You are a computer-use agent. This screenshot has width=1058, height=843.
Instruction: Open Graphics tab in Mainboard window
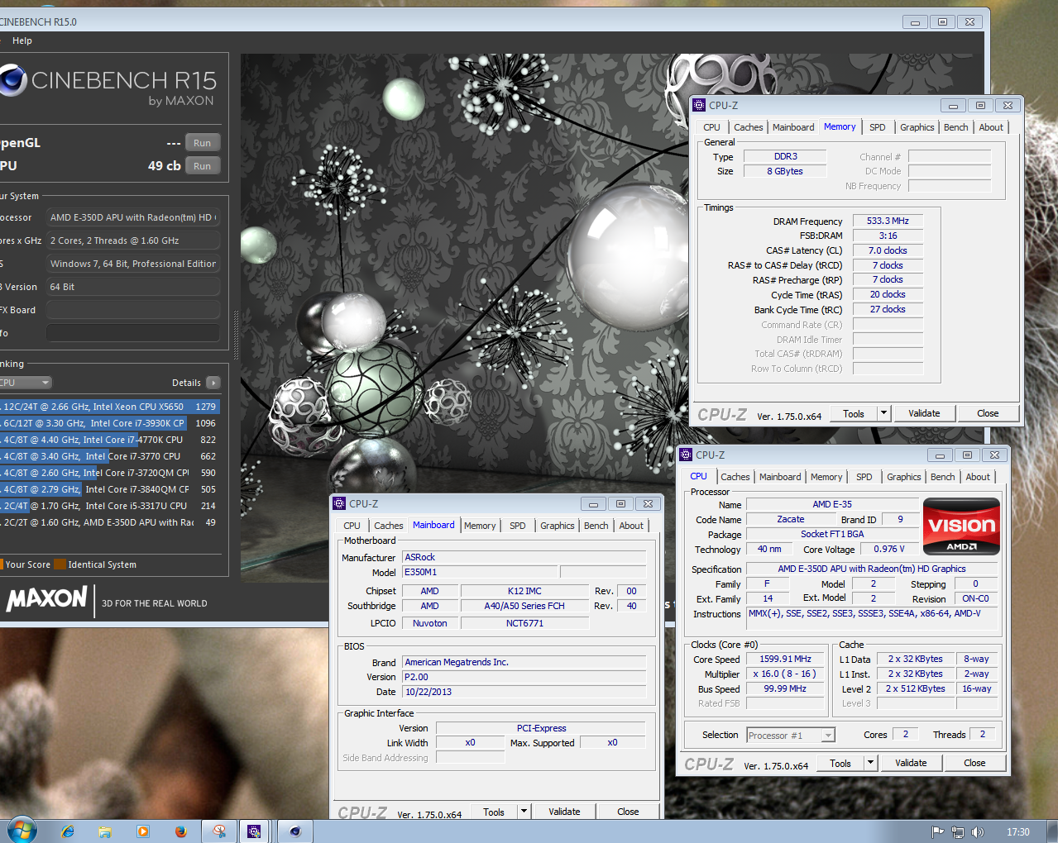tap(557, 526)
